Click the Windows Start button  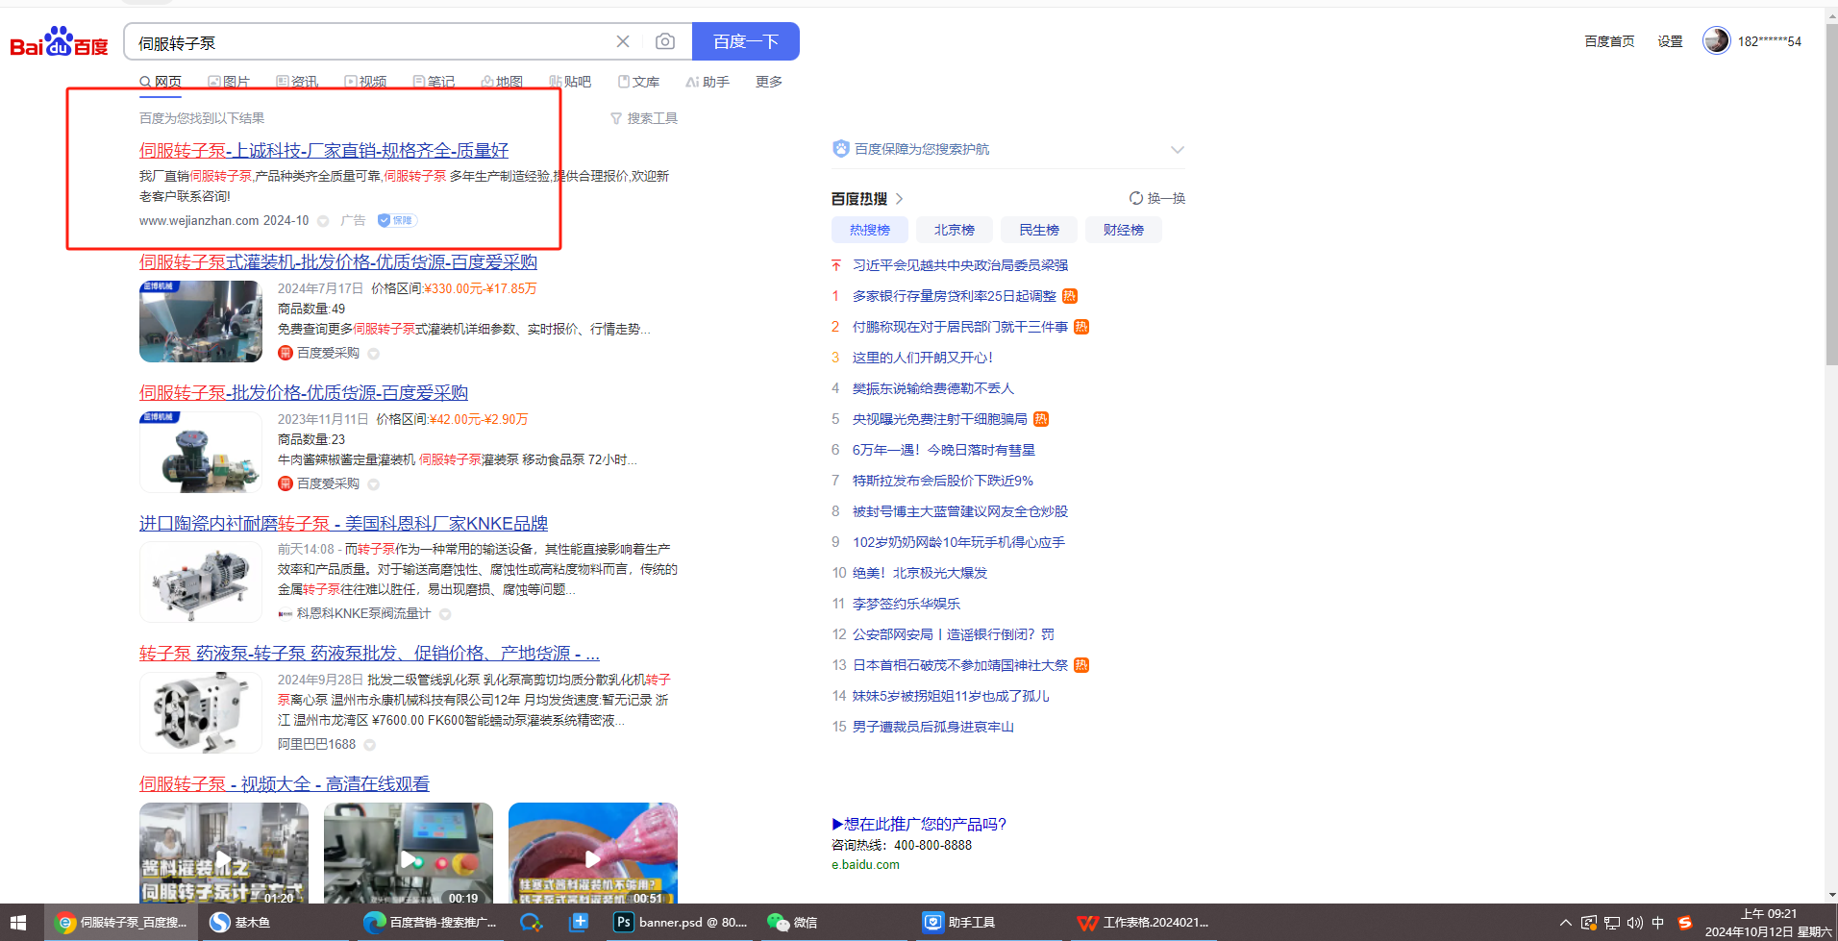18,922
